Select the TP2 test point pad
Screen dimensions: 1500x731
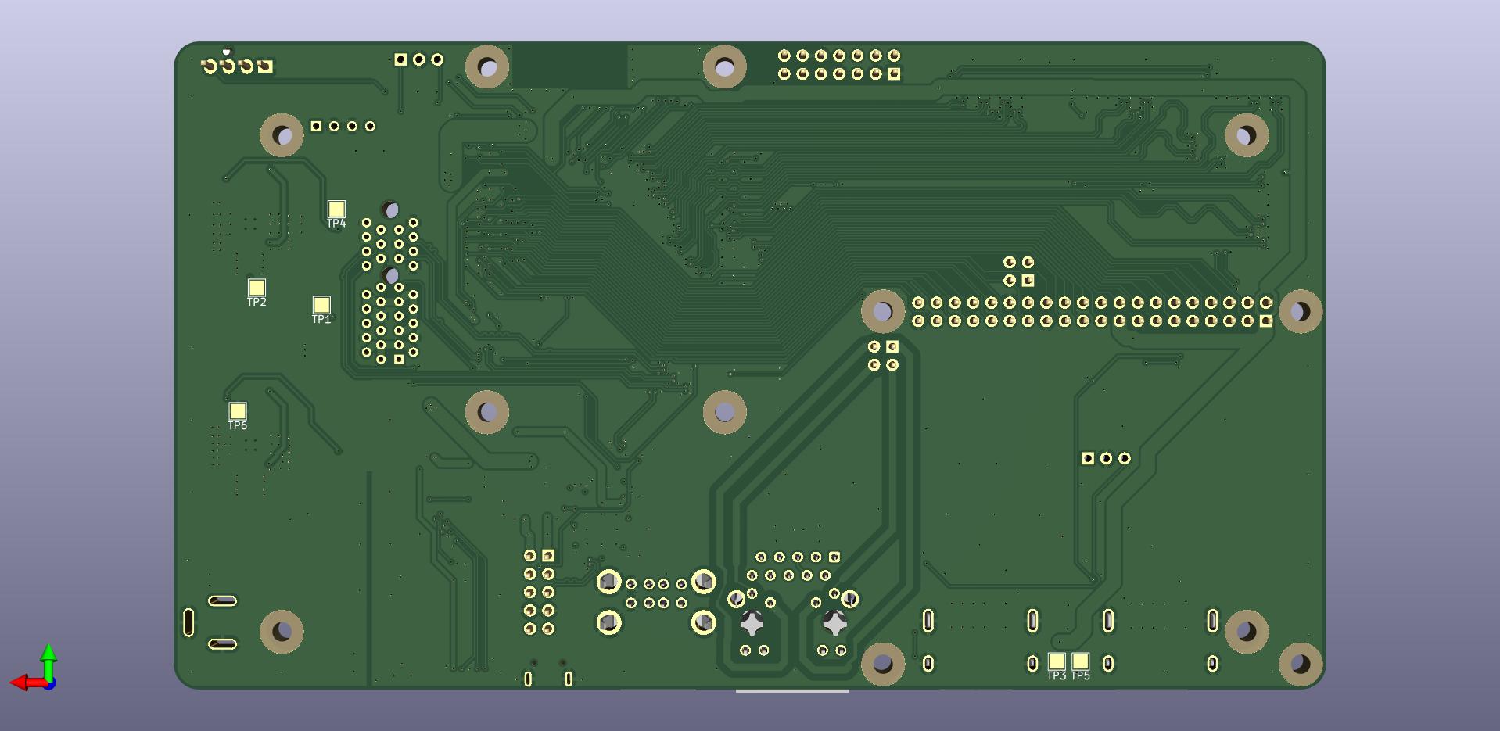(257, 287)
